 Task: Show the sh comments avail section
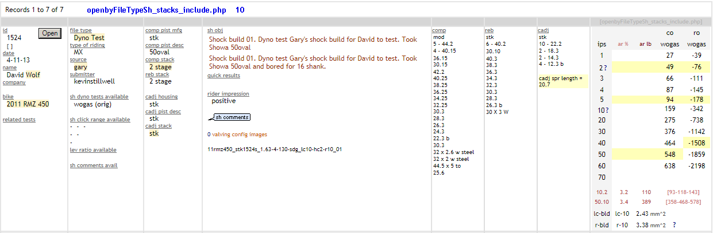[x=93, y=165]
